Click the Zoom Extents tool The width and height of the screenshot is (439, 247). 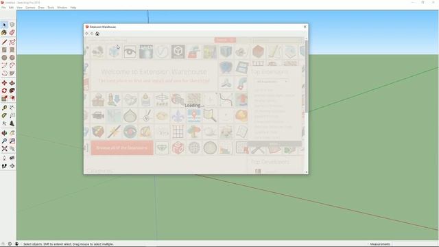pyautogui.click(x=4, y=149)
